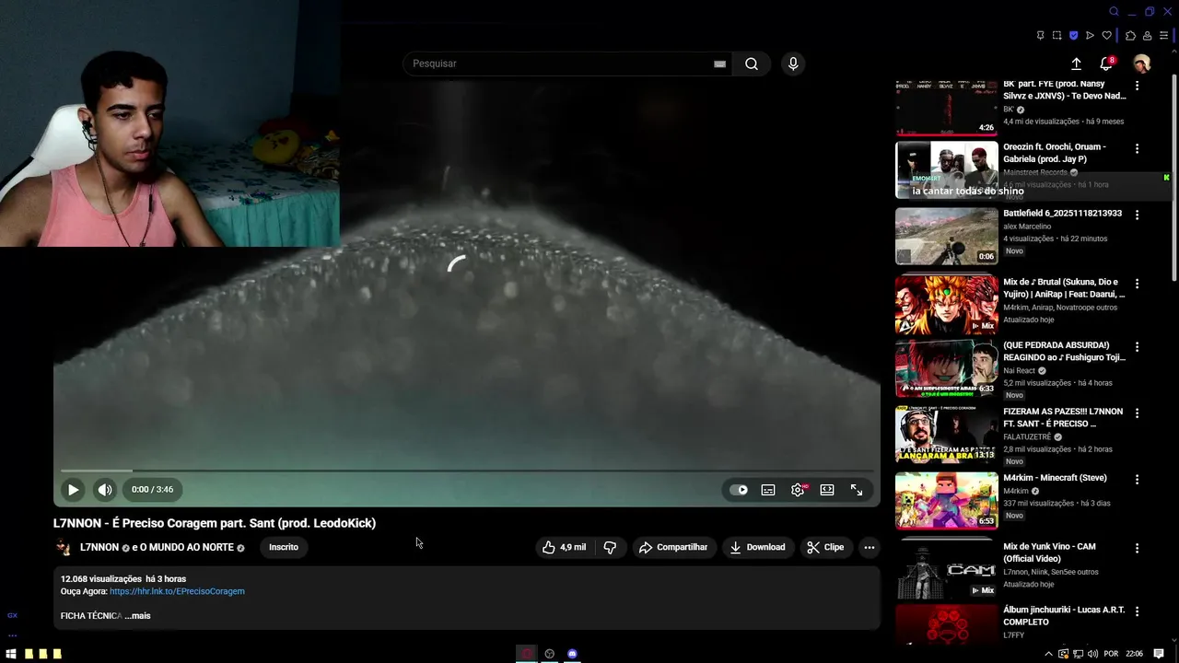Click the round clock-like app icon in the taskbar
The height and width of the screenshot is (663, 1179).
click(x=550, y=654)
